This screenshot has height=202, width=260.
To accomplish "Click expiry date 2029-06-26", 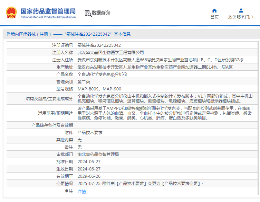I will [x=89, y=176].
